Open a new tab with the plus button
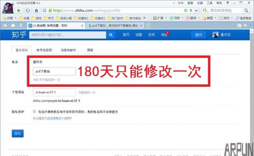The height and width of the screenshot is (156, 254). 148,25
